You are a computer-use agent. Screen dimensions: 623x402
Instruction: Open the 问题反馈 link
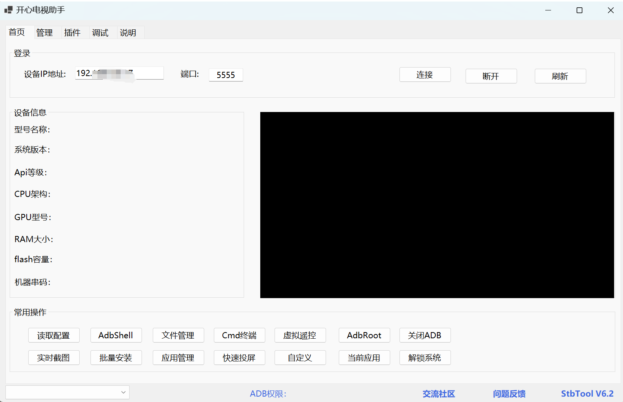[x=509, y=394]
